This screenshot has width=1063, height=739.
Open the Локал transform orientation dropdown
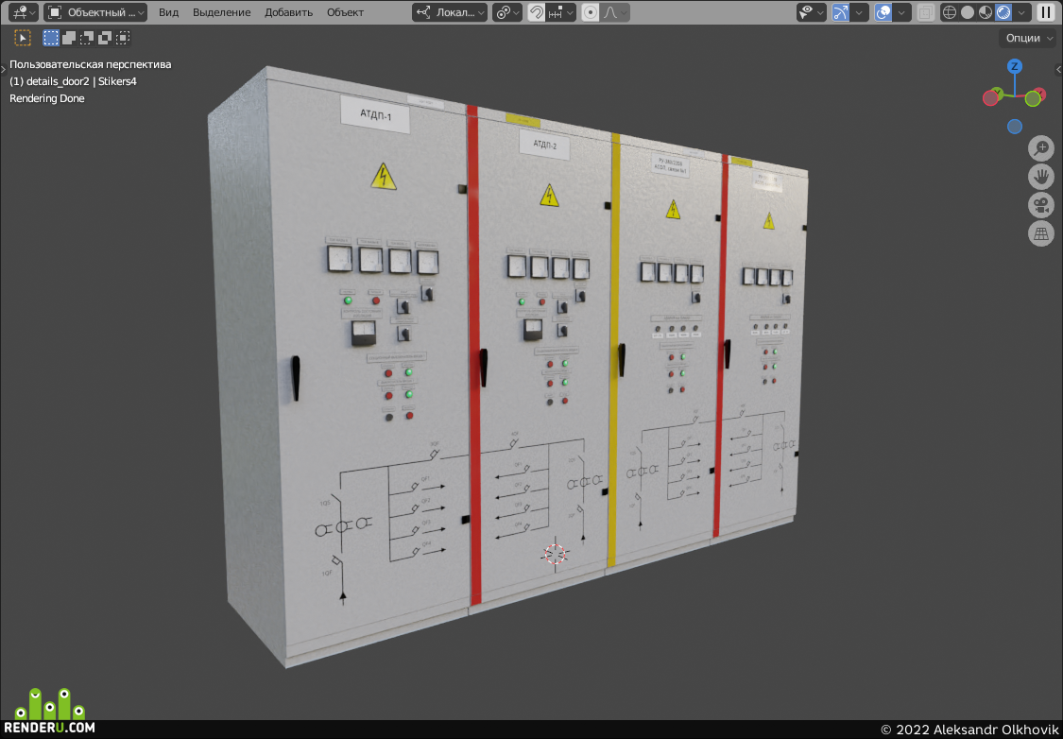(x=450, y=12)
